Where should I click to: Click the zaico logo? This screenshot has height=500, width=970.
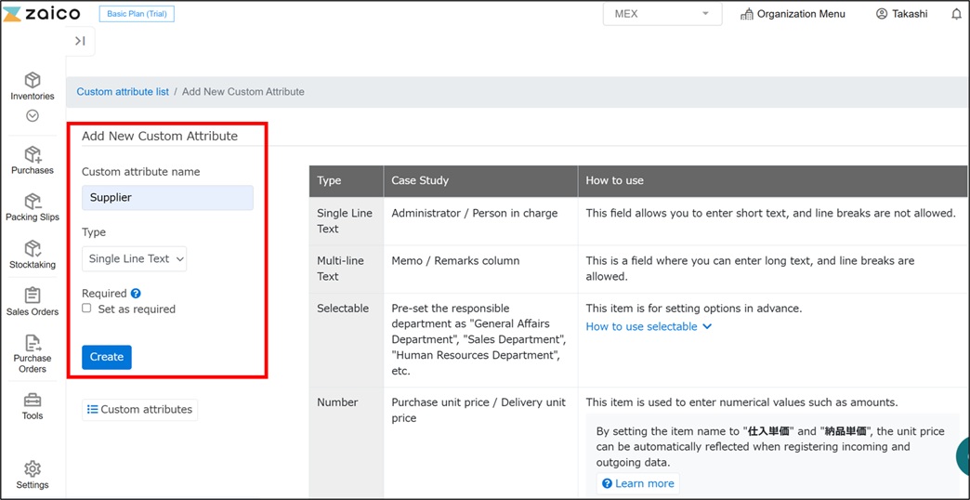pos(42,14)
